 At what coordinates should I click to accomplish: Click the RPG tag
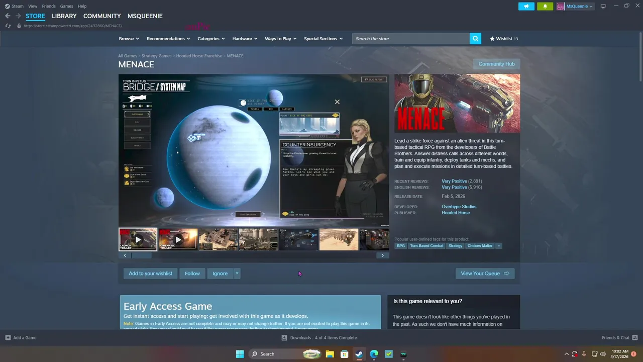400,246
